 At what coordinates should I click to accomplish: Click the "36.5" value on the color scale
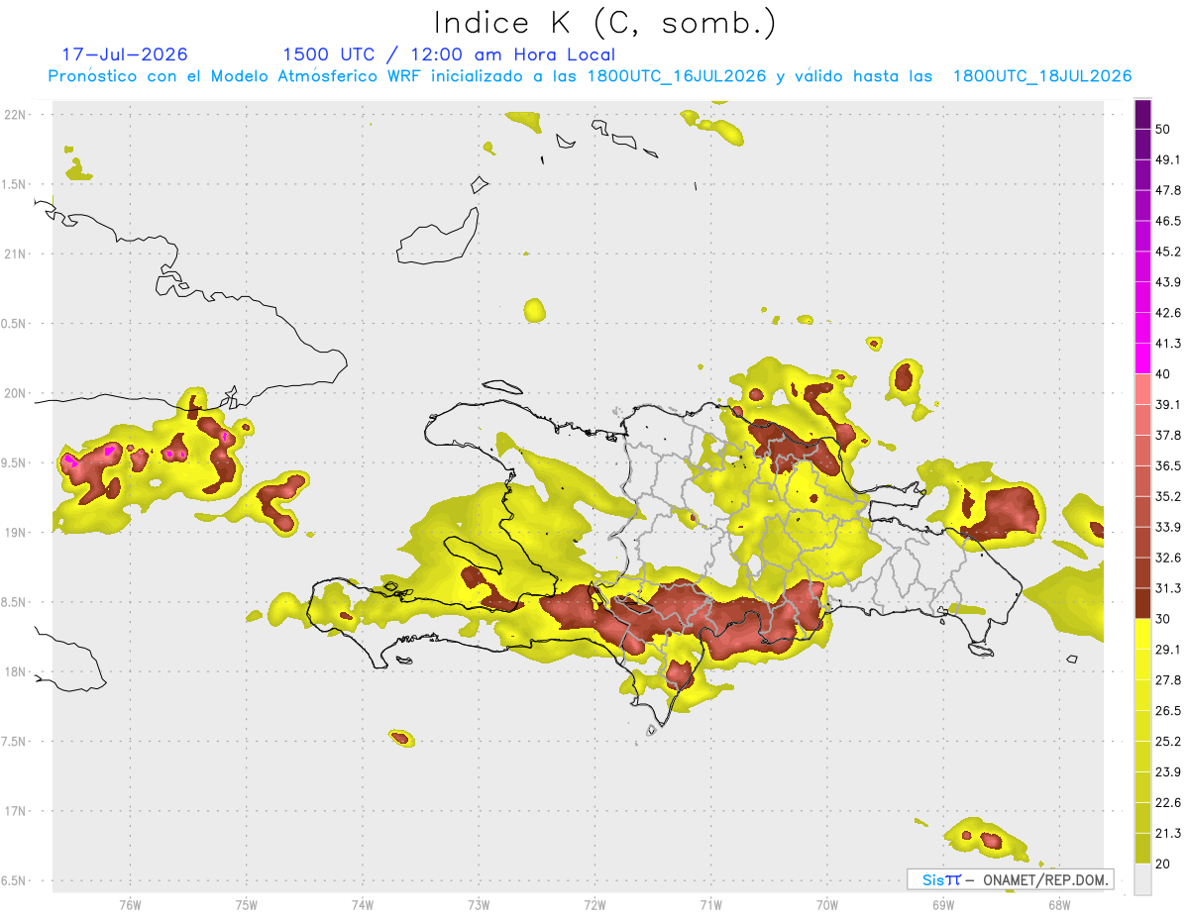pyautogui.click(x=1168, y=465)
